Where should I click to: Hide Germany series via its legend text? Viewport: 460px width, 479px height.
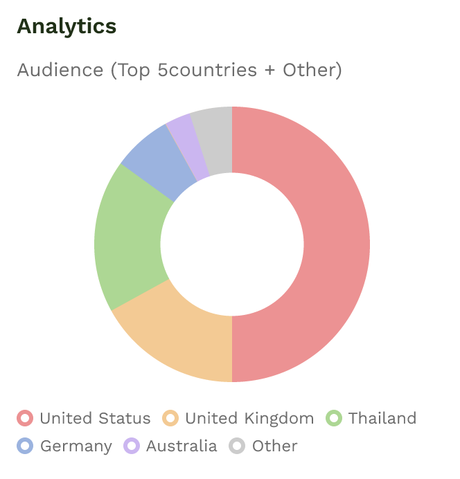(x=76, y=446)
